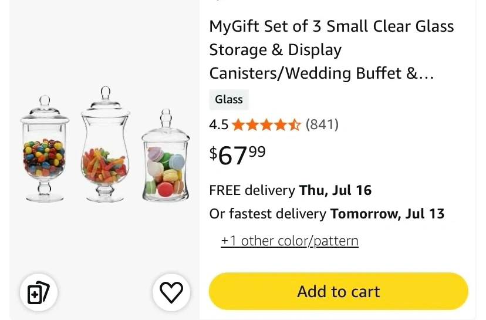Click the FREE delivery Thu, Jul 16 text
This screenshot has width=486, height=320.
point(291,190)
